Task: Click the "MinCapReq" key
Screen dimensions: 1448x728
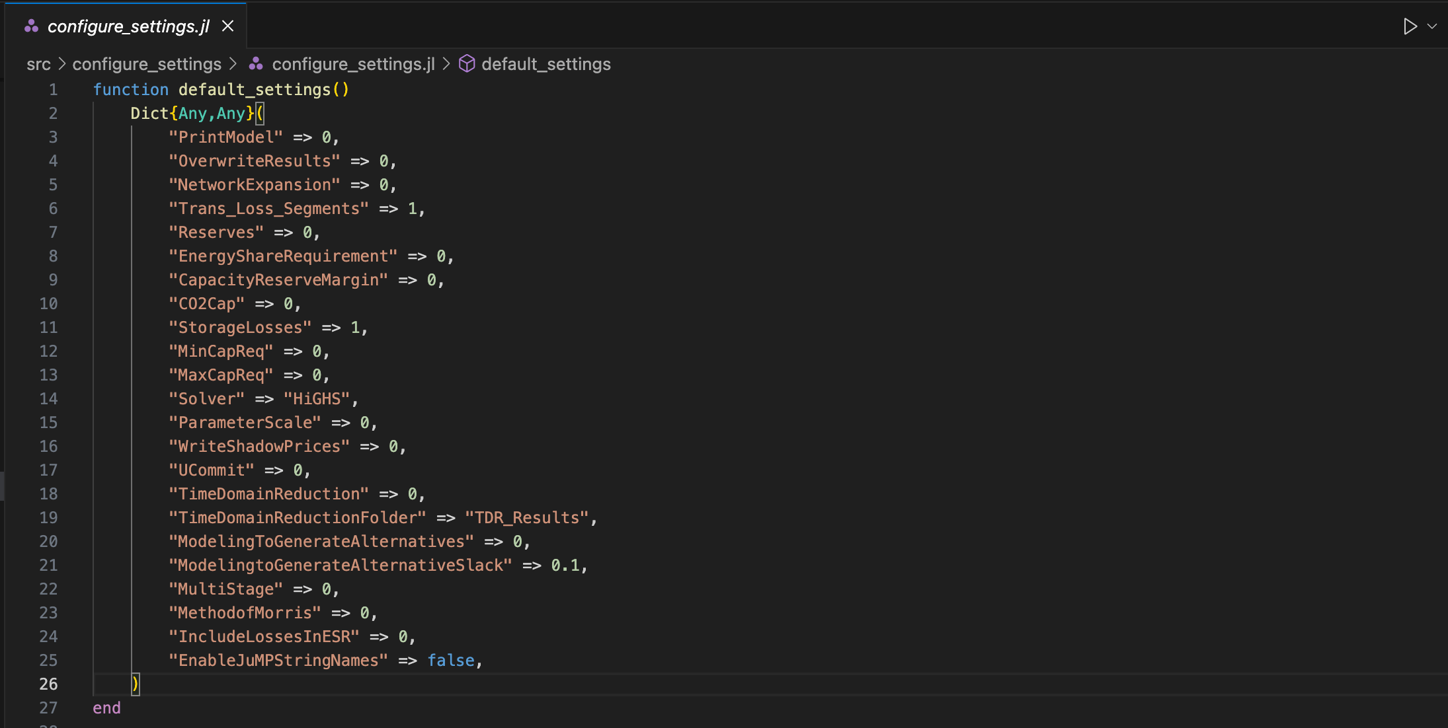Action: tap(221, 351)
